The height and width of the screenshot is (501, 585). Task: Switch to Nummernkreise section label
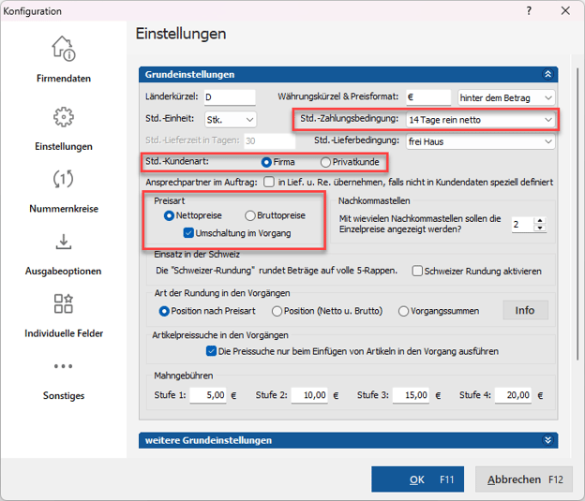[x=64, y=209]
